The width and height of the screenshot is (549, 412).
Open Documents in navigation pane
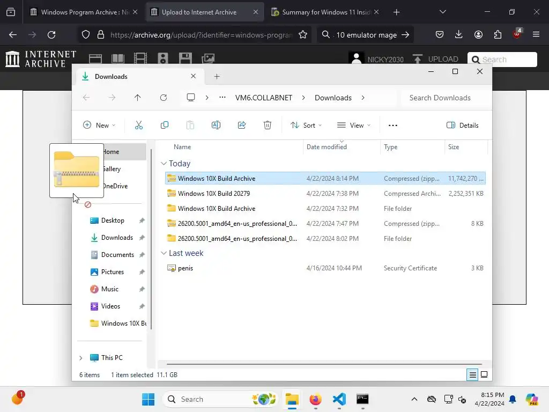117,255
